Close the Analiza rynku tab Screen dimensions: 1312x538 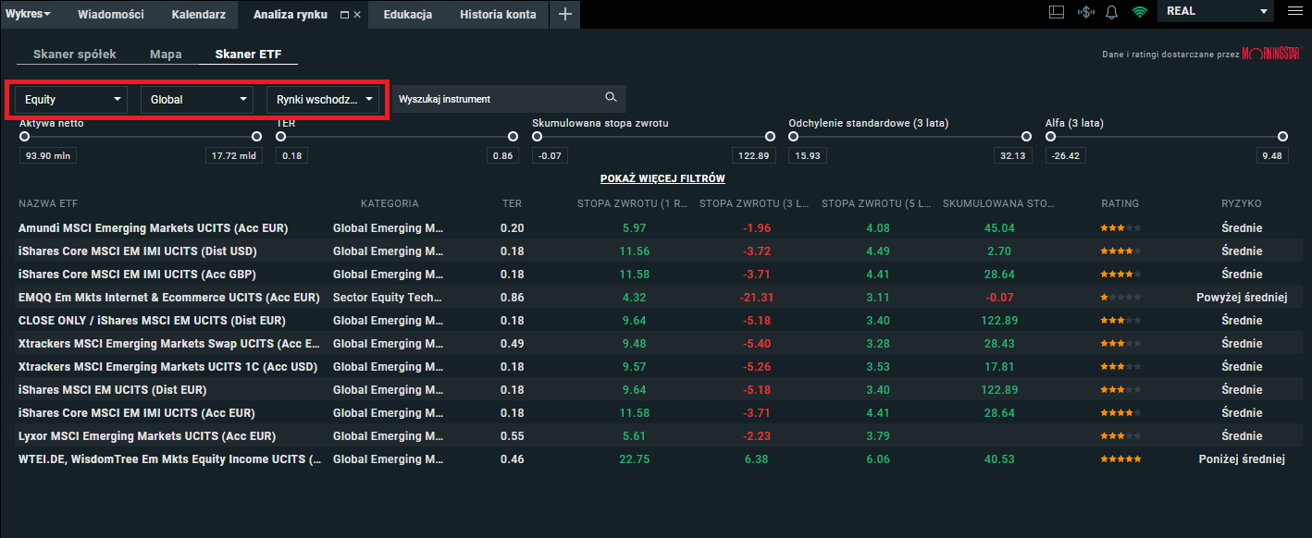[357, 15]
